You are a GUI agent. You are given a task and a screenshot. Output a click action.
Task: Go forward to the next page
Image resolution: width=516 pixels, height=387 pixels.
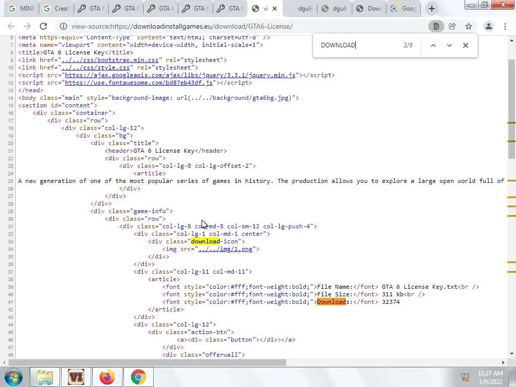tap(27, 26)
